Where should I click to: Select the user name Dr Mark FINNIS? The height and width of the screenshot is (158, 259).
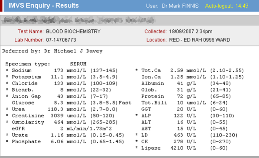[181, 6]
